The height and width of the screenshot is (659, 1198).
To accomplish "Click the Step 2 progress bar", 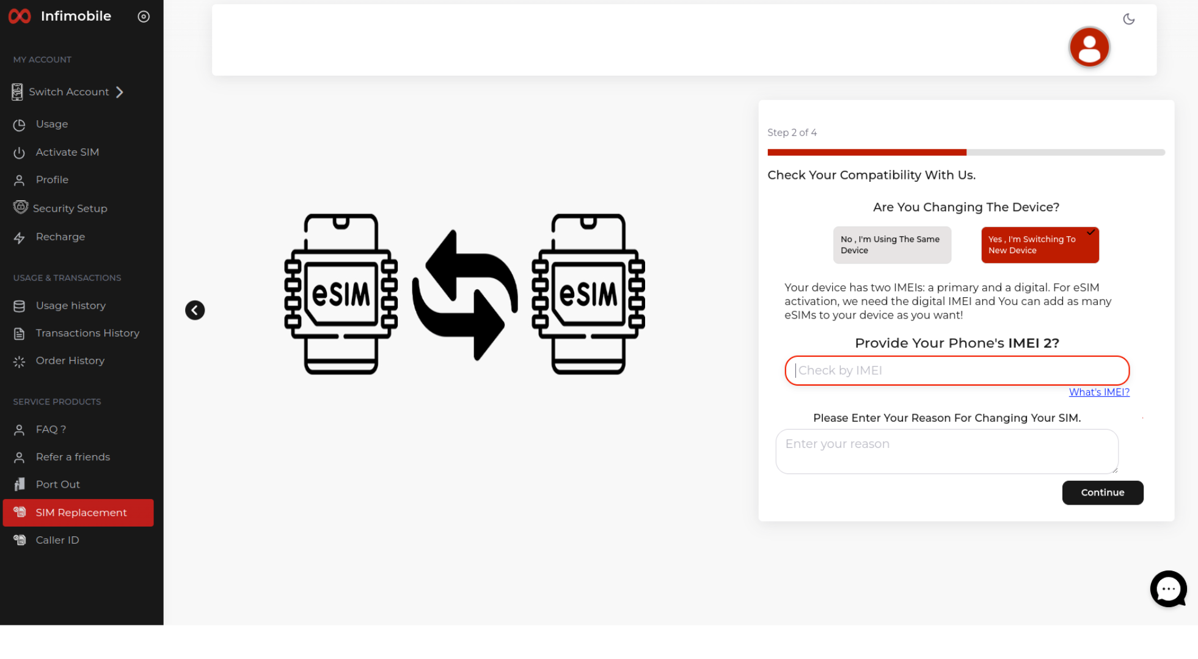I will click(965, 153).
